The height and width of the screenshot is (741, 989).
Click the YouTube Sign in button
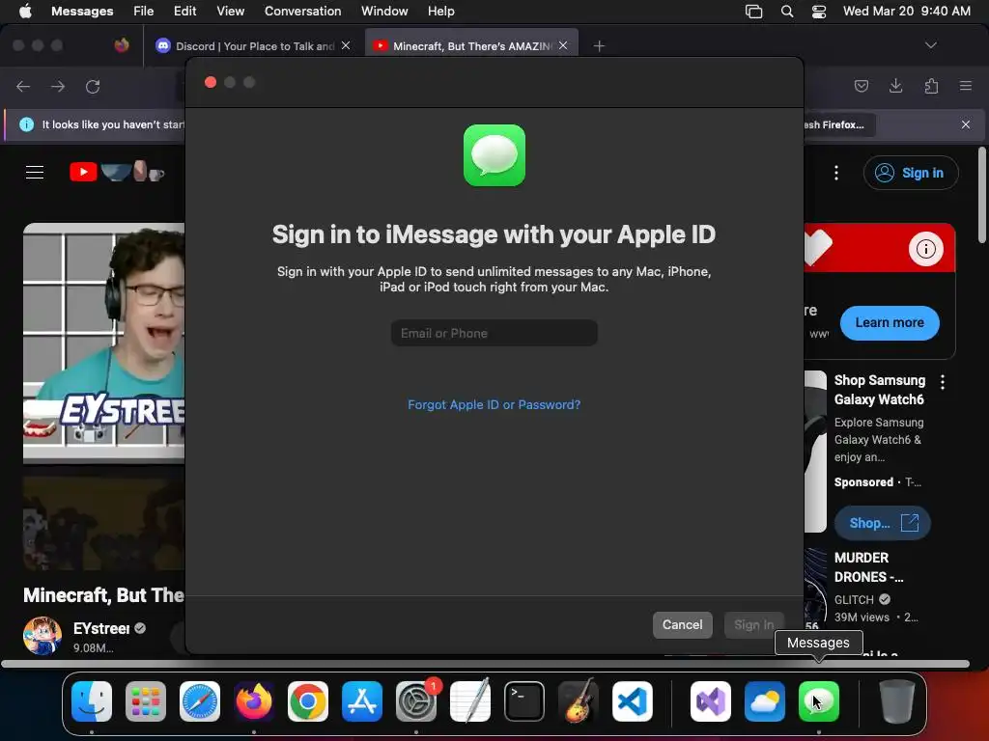pos(911,173)
